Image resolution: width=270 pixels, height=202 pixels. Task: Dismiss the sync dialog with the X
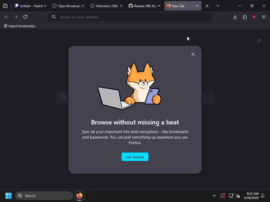click(193, 54)
